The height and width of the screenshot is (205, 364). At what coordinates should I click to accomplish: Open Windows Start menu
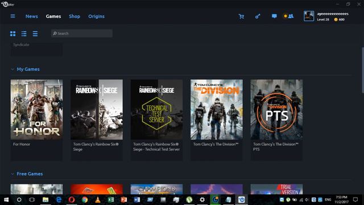click(x=6, y=200)
